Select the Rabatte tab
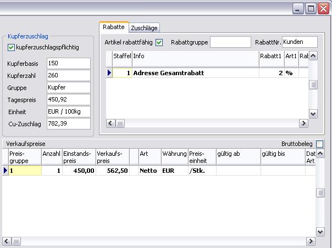This screenshot has width=332, height=248. click(114, 27)
